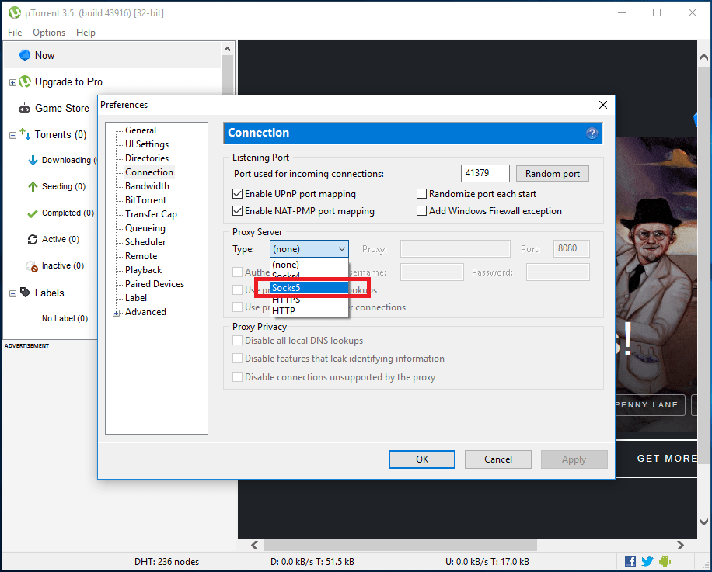Click the proxy Port field

tap(571, 248)
